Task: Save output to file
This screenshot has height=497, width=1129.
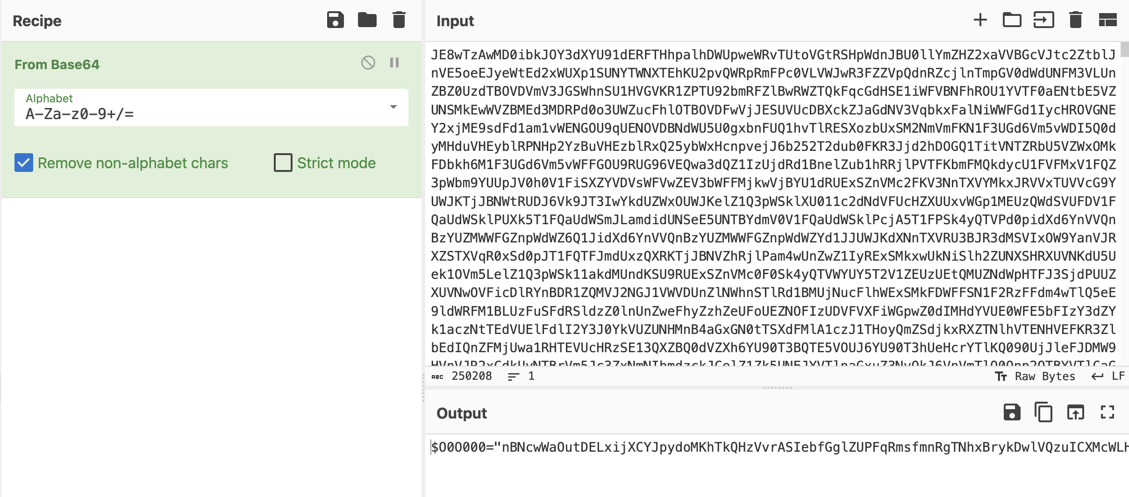Action: (1012, 412)
